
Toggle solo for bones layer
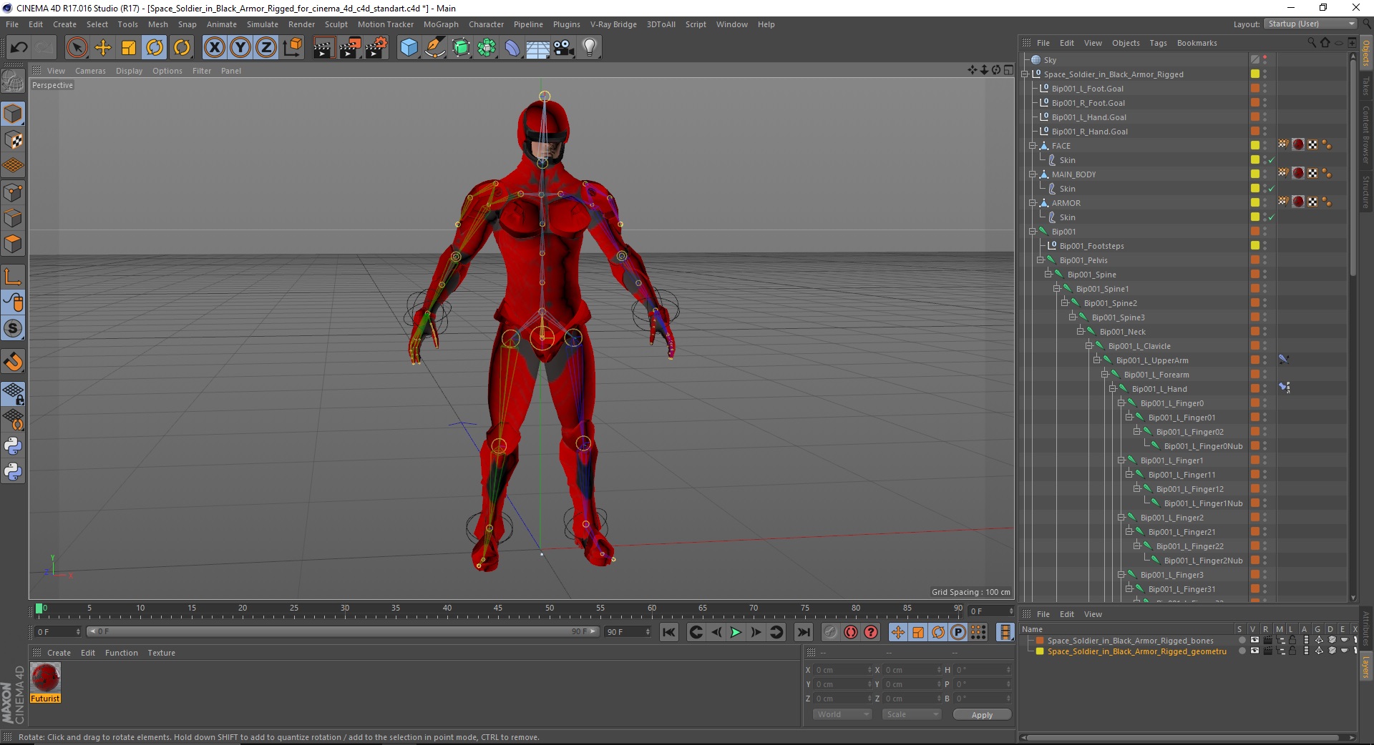1242,641
